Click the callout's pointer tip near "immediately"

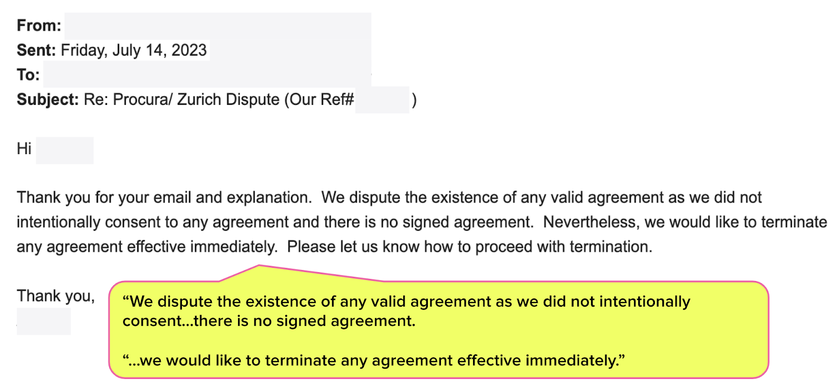(259, 266)
